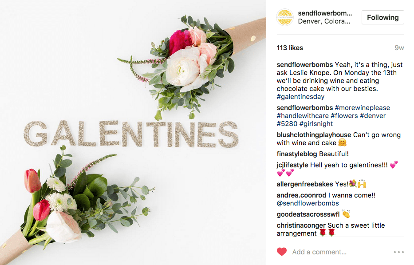Click the Galentines flower post photo
The height and width of the screenshot is (265, 414).
click(x=133, y=132)
